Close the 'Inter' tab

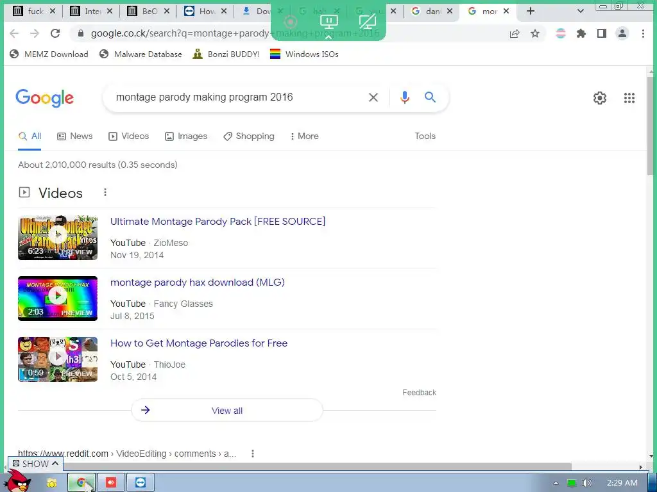click(x=109, y=12)
